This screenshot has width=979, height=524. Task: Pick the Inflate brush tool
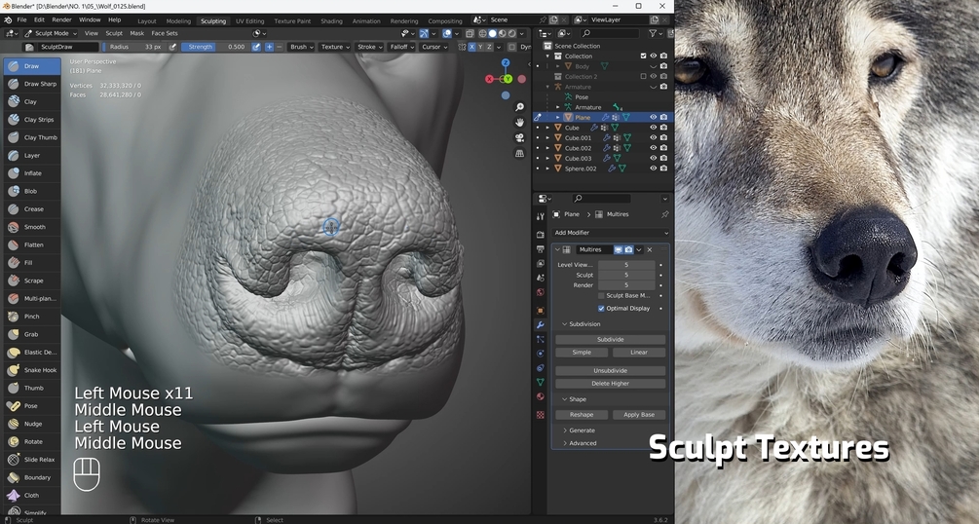[x=32, y=173]
